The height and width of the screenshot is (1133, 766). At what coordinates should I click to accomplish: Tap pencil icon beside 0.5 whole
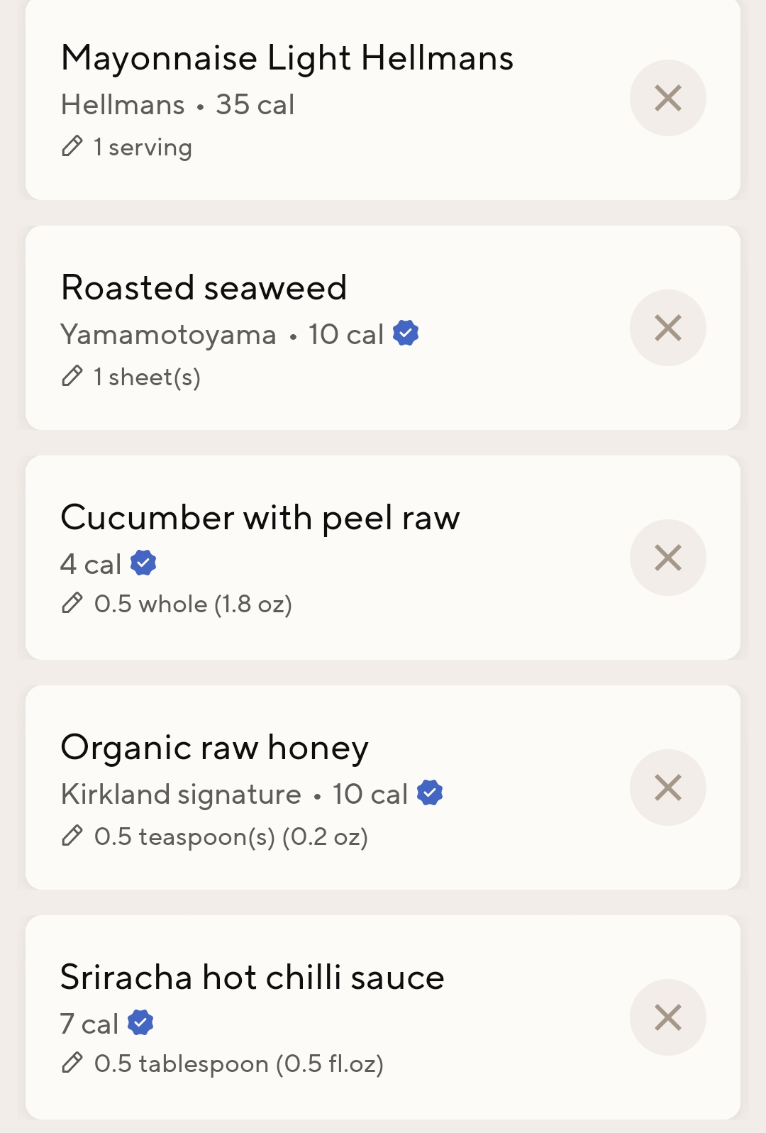coord(72,603)
